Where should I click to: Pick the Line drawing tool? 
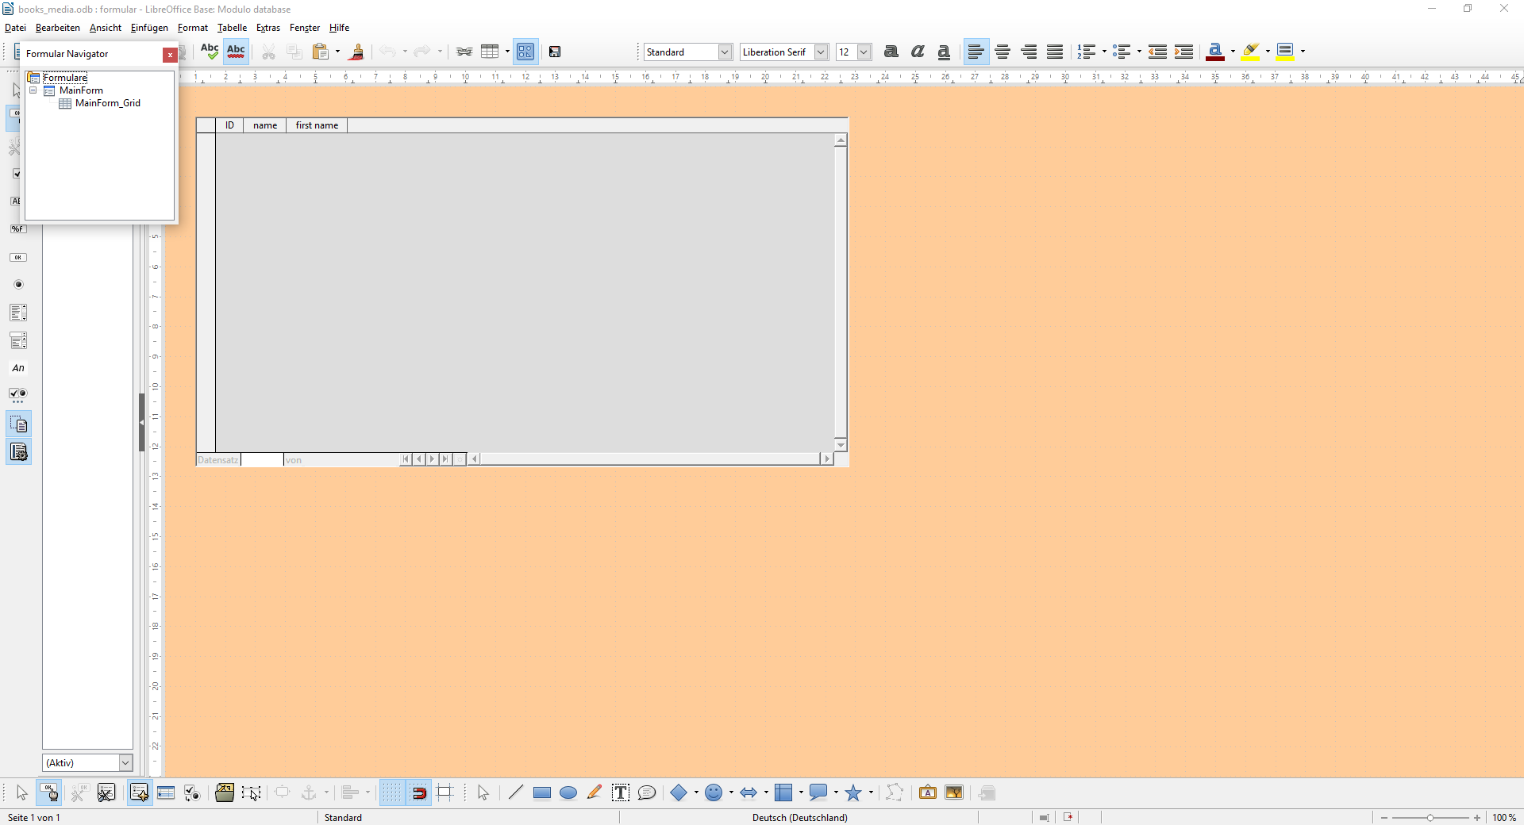(x=515, y=792)
